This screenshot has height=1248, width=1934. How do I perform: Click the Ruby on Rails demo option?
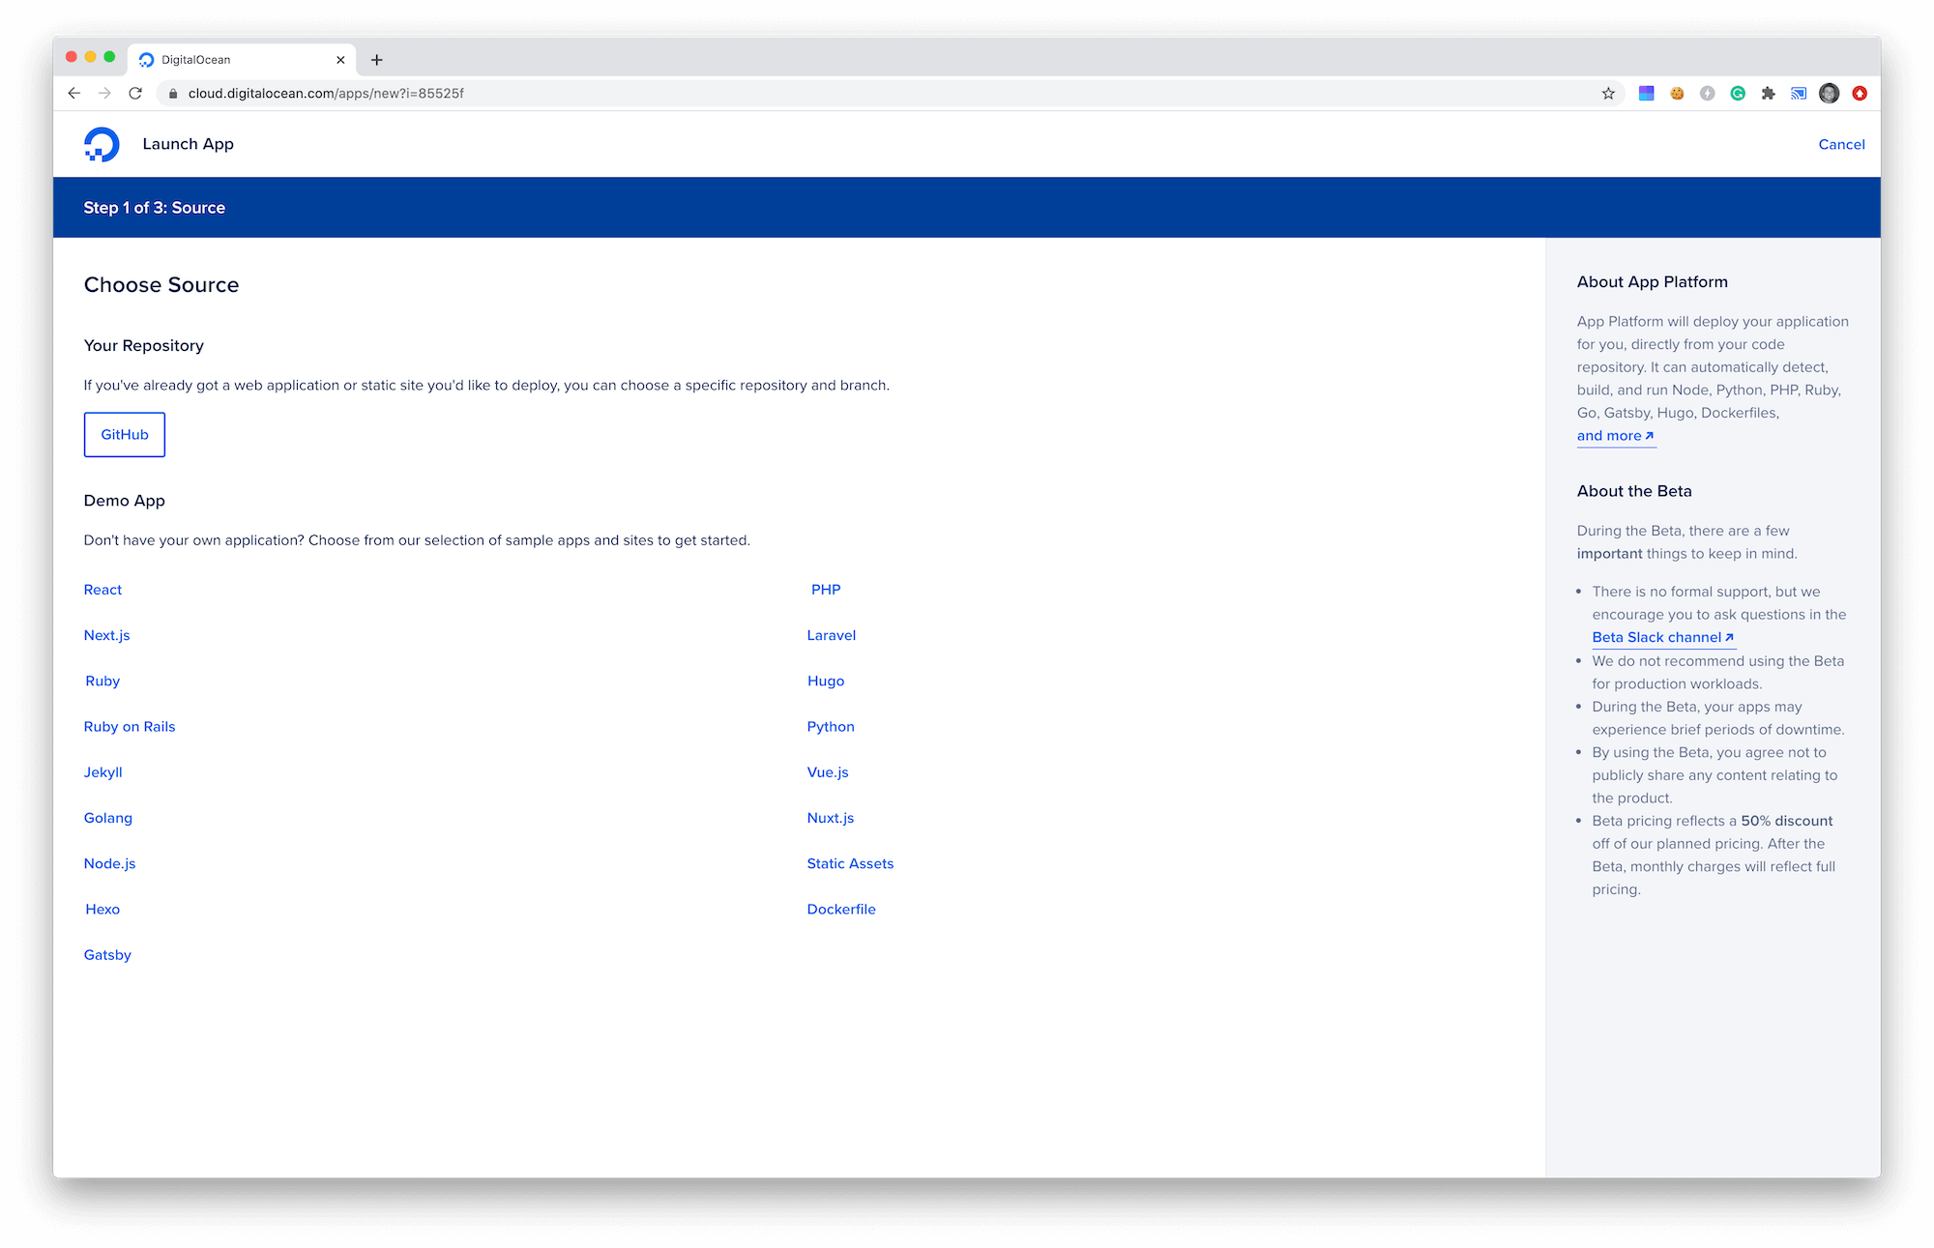pyautogui.click(x=130, y=725)
